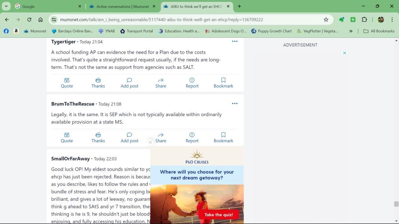Viewport: 399px width, 224px height.
Task: Click the vertical scrollbar thumb
Action: pos(396,204)
